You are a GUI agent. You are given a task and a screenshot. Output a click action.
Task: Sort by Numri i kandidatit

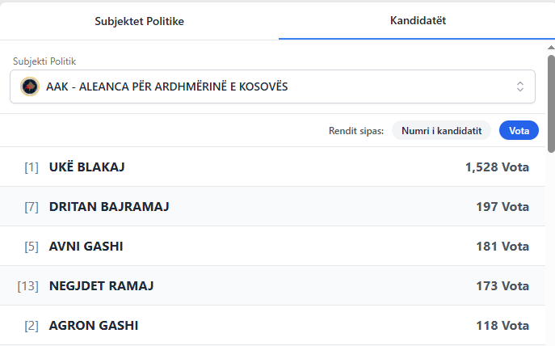click(441, 131)
